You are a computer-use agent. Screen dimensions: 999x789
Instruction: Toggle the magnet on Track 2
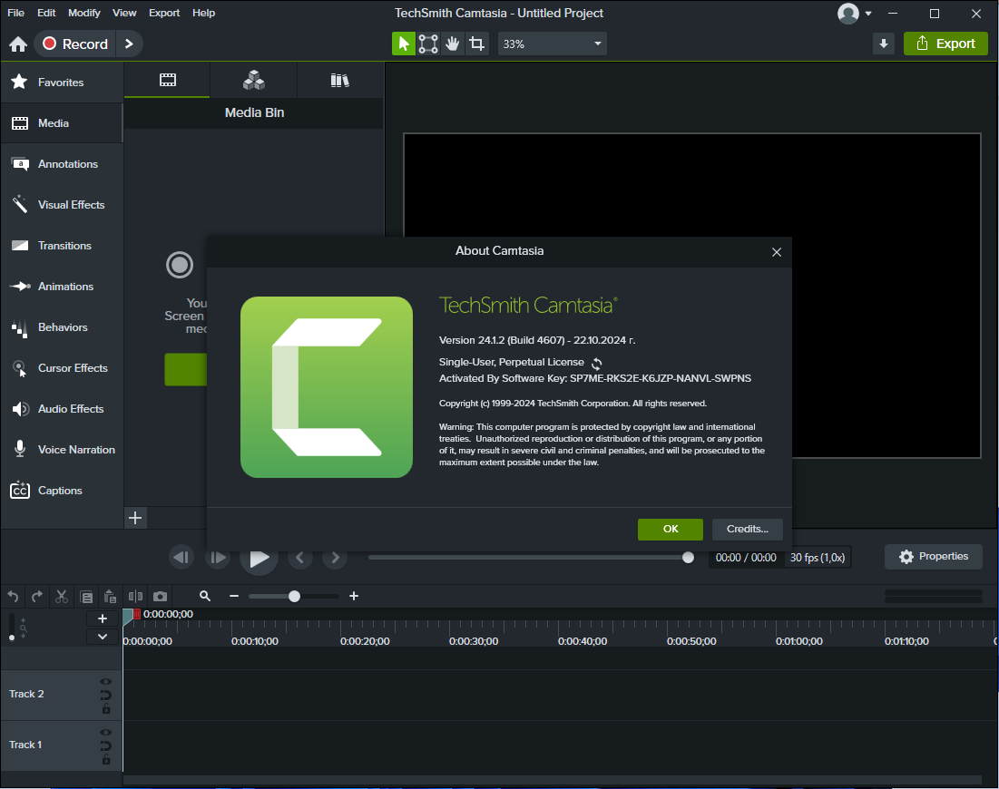(x=106, y=695)
